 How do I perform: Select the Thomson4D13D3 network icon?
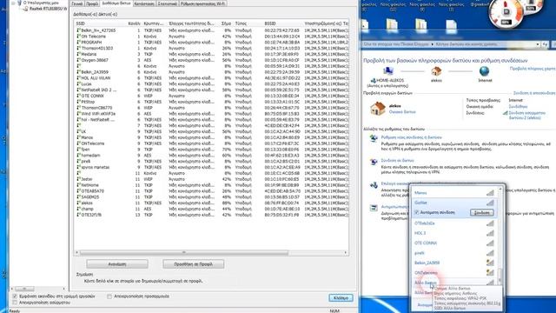78,49
